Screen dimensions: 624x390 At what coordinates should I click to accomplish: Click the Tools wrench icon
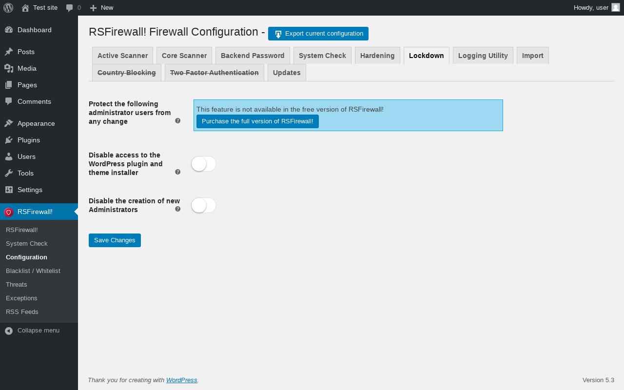click(x=9, y=173)
